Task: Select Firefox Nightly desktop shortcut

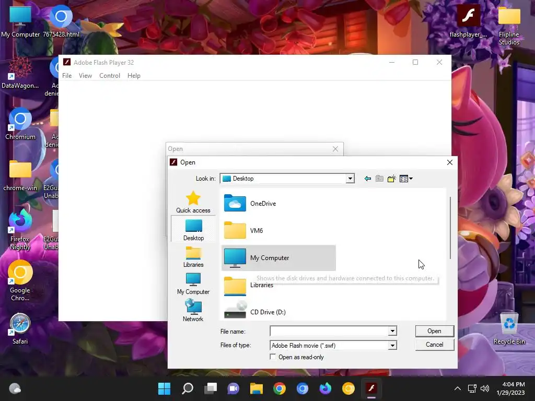Action: [x=20, y=230]
